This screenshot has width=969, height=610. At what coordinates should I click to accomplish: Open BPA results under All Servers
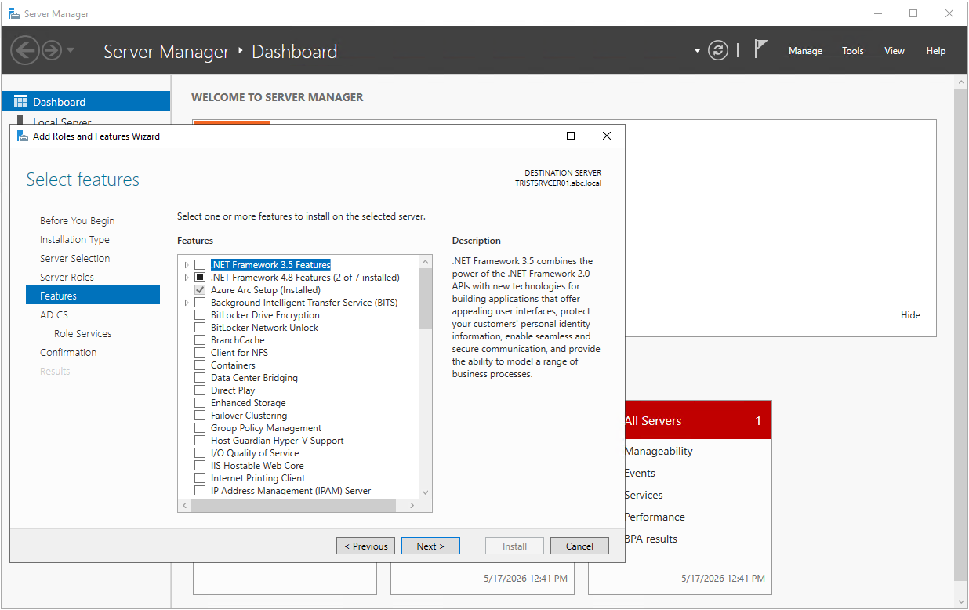[651, 539]
